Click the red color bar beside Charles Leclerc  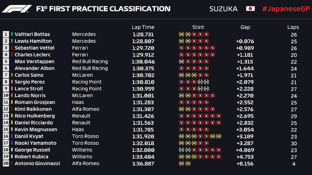(x=12, y=55)
